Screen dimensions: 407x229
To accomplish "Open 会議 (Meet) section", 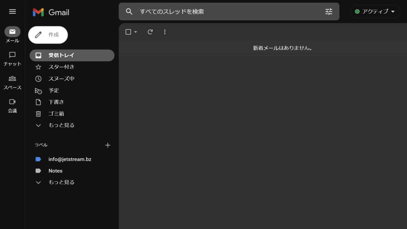I will (x=12, y=106).
